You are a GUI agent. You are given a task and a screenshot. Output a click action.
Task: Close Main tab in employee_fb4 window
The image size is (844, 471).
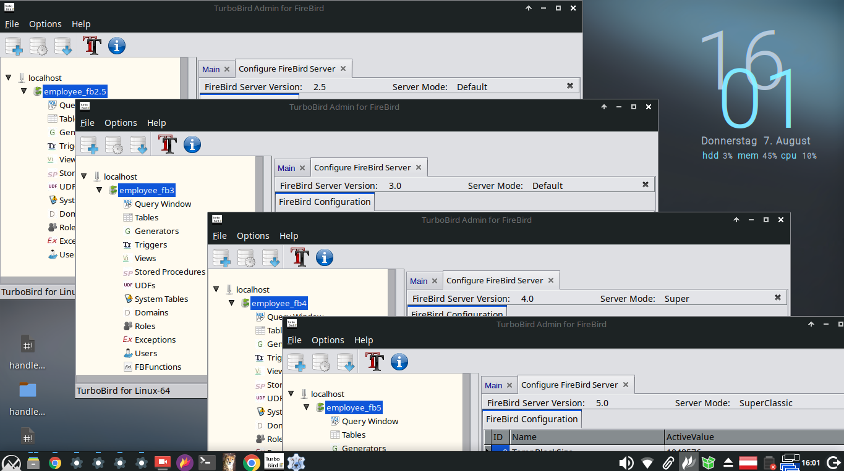tap(435, 281)
